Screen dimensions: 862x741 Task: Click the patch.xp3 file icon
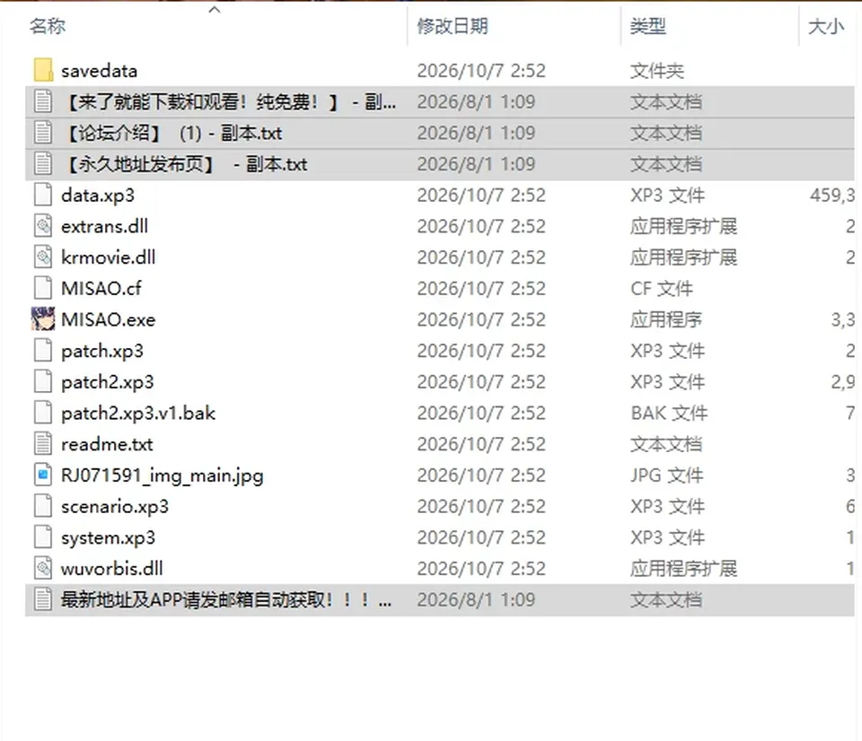point(43,351)
